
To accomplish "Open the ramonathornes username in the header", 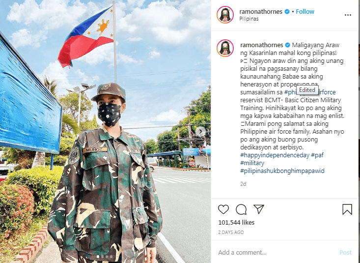I will 261,11.
